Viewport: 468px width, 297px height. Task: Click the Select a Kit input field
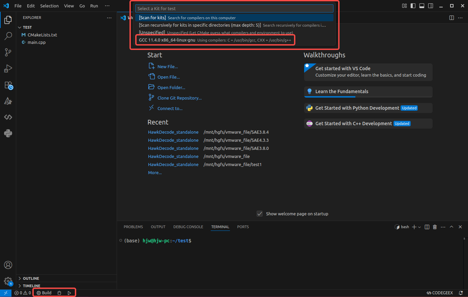click(x=234, y=8)
